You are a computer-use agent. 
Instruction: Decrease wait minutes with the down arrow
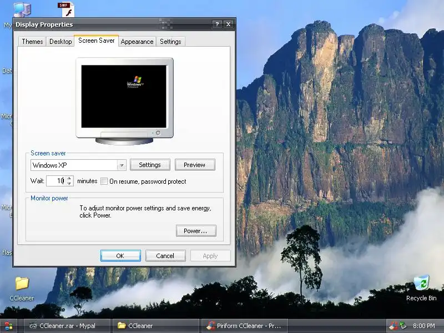[69, 184]
